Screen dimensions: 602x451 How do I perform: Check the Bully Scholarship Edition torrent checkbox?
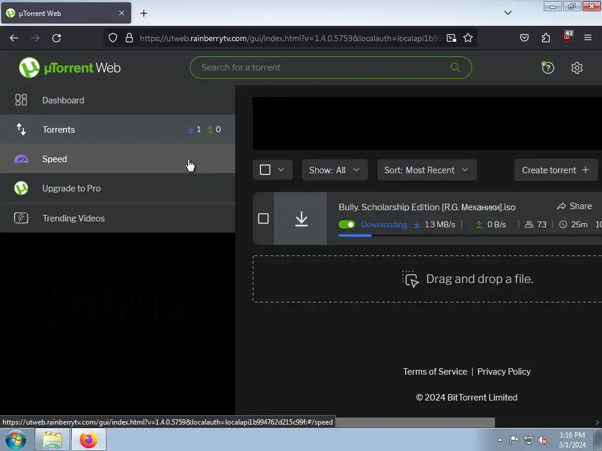point(263,218)
